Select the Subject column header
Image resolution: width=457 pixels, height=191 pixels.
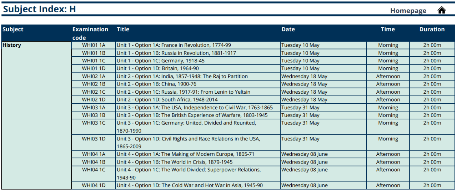pos(13,30)
